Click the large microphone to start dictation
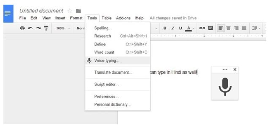 225,86
